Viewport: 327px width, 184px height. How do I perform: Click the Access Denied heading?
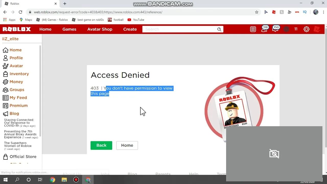pos(120,75)
